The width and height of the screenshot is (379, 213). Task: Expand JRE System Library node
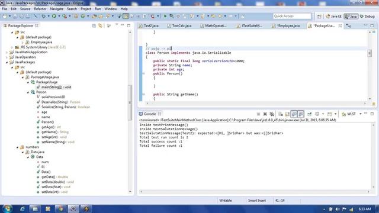[x=12, y=47]
